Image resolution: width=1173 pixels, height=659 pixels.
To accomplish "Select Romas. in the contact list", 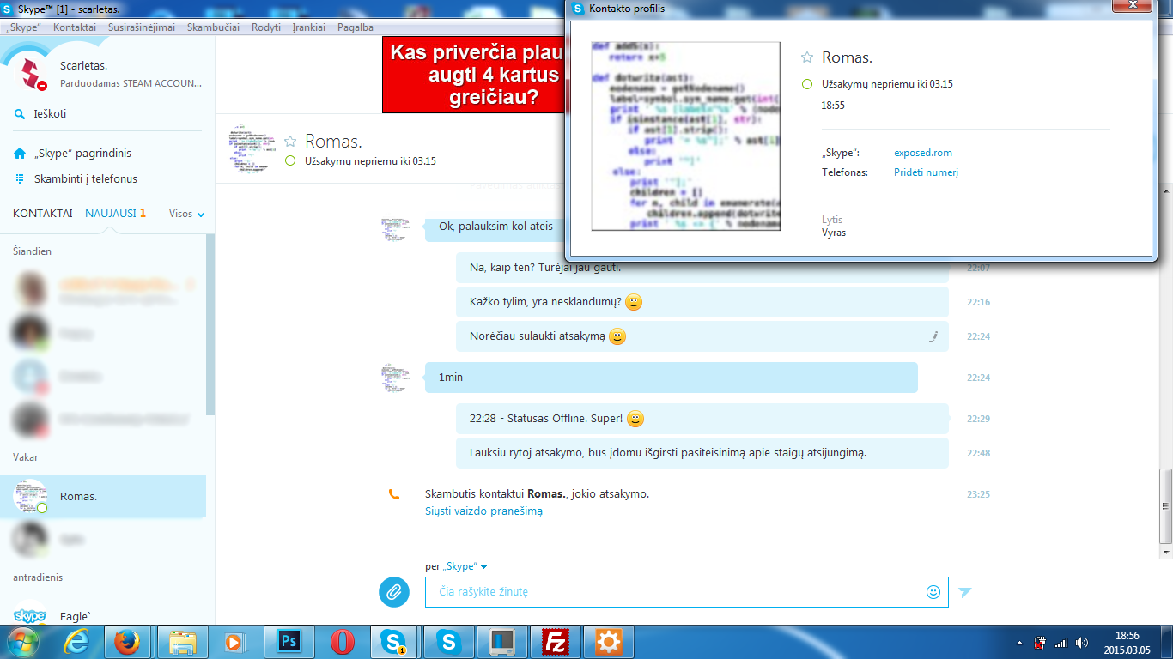I will point(103,497).
